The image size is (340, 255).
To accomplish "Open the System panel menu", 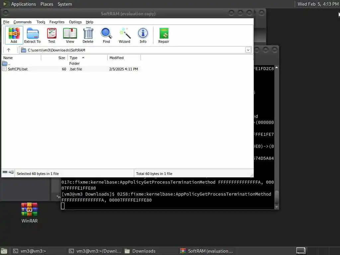I will [65, 4].
